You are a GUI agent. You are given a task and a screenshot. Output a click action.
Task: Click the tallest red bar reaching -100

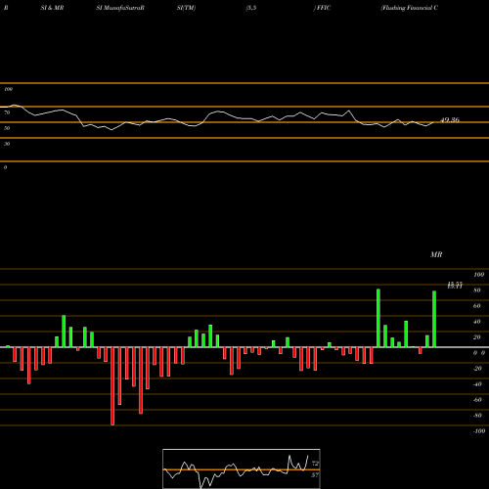coord(112,386)
